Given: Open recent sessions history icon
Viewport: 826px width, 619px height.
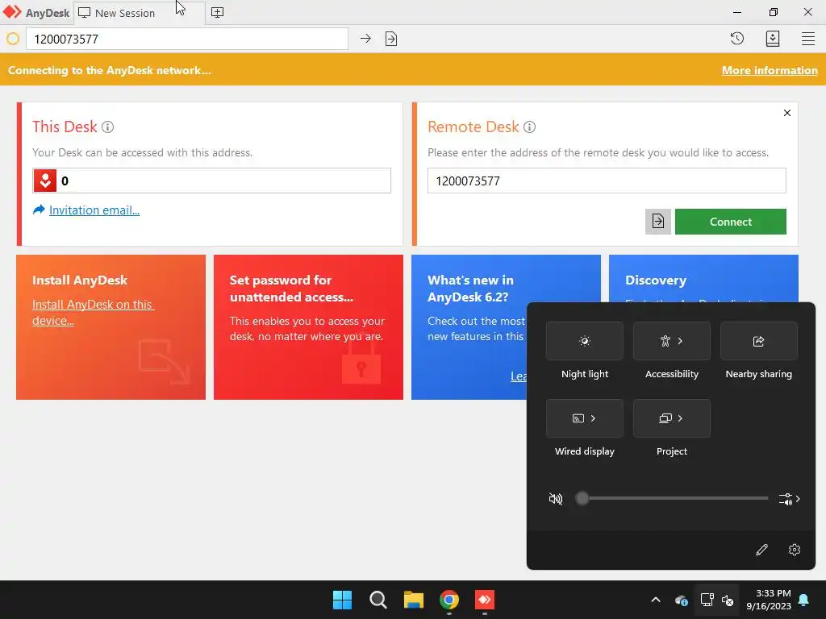Looking at the screenshot, I should click(737, 39).
